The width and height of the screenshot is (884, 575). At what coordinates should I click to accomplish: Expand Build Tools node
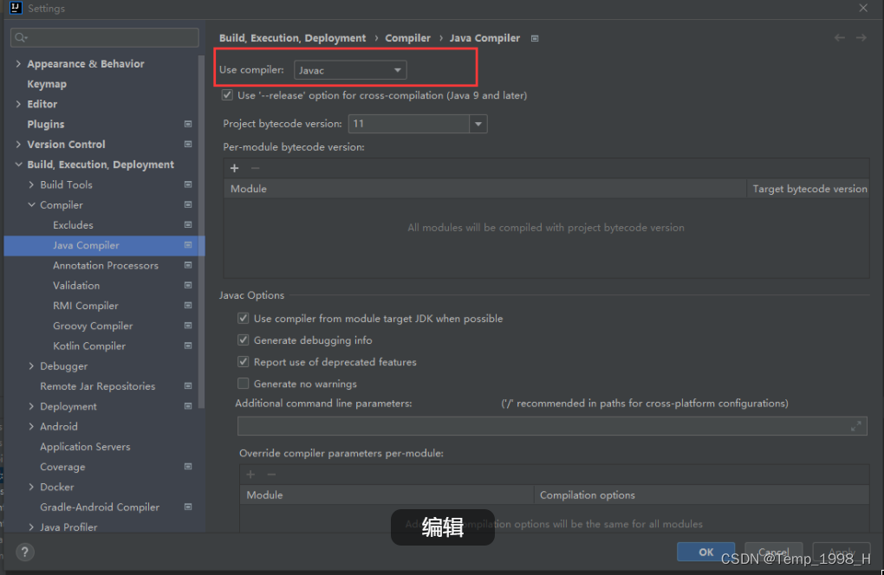[x=31, y=184]
